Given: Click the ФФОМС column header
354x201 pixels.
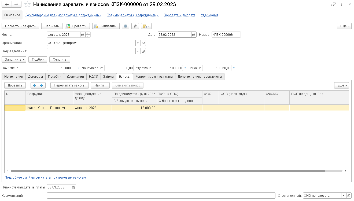Looking at the screenshot, I should pos(277,97).
